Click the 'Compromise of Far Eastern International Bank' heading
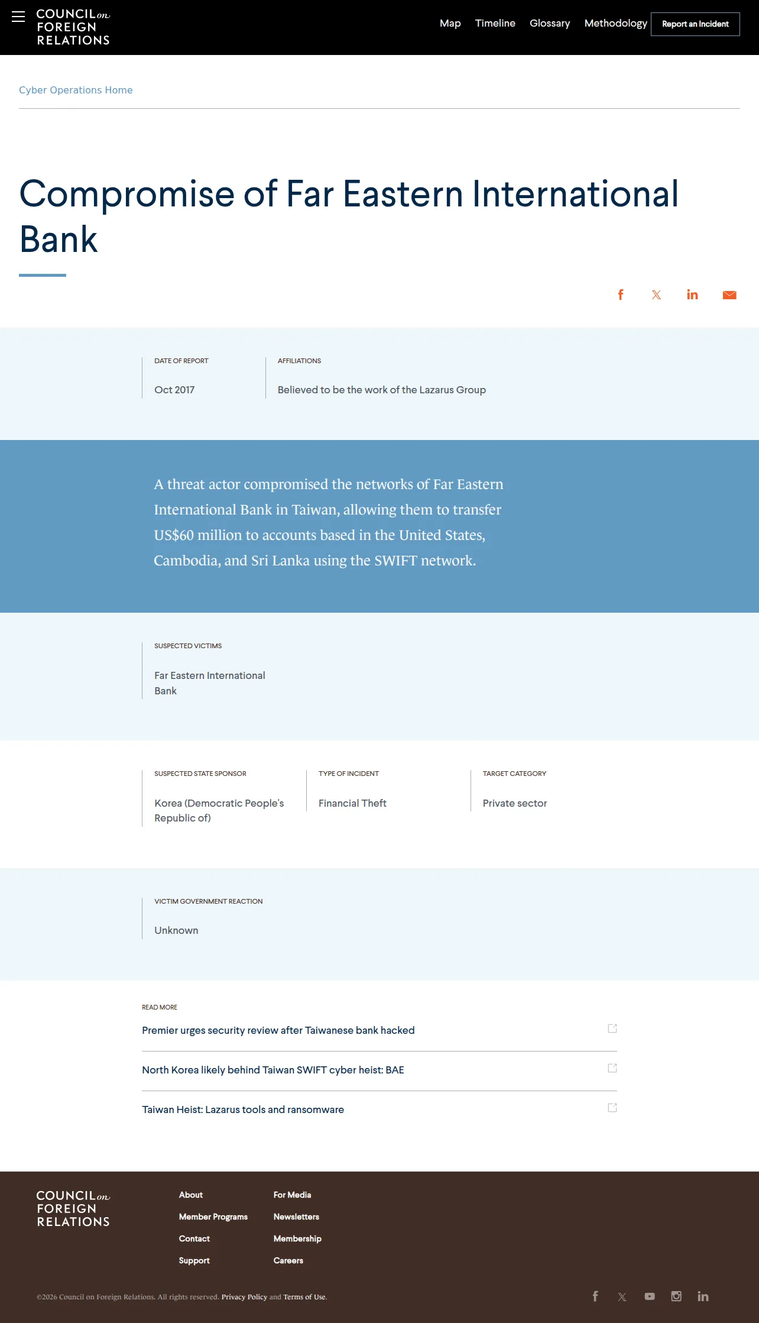The width and height of the screenshot is (759, 1323). coord(349,216)
